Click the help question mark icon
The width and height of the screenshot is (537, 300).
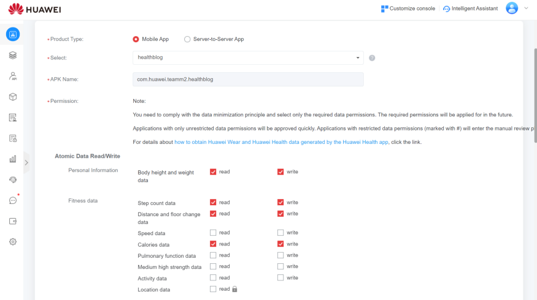[x=372, y=58]
